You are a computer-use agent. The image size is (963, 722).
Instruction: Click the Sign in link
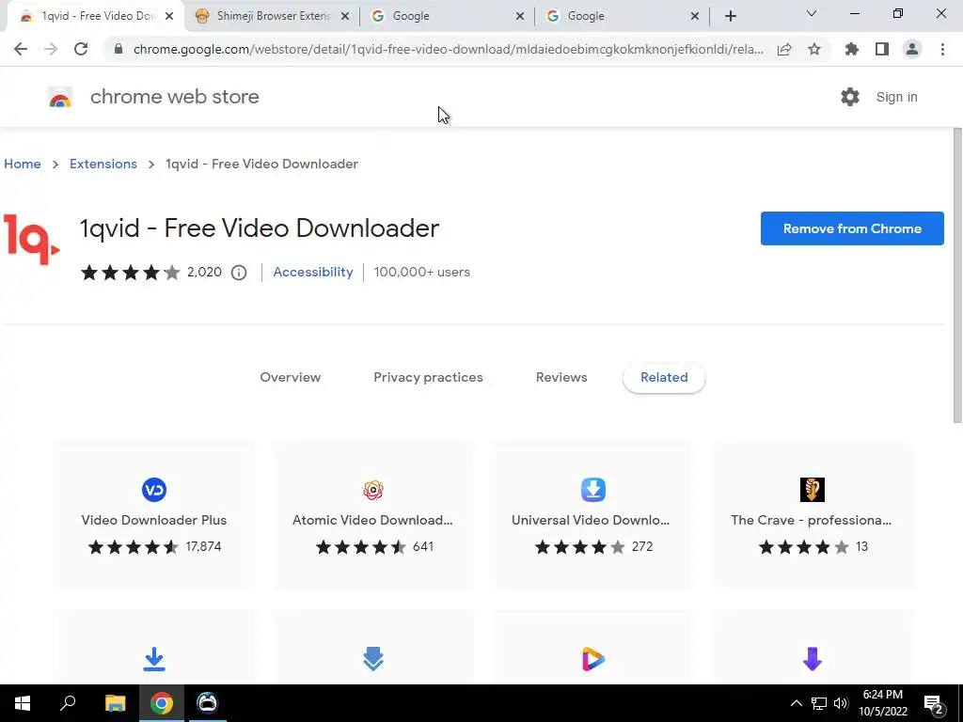(x=896, y=97)
